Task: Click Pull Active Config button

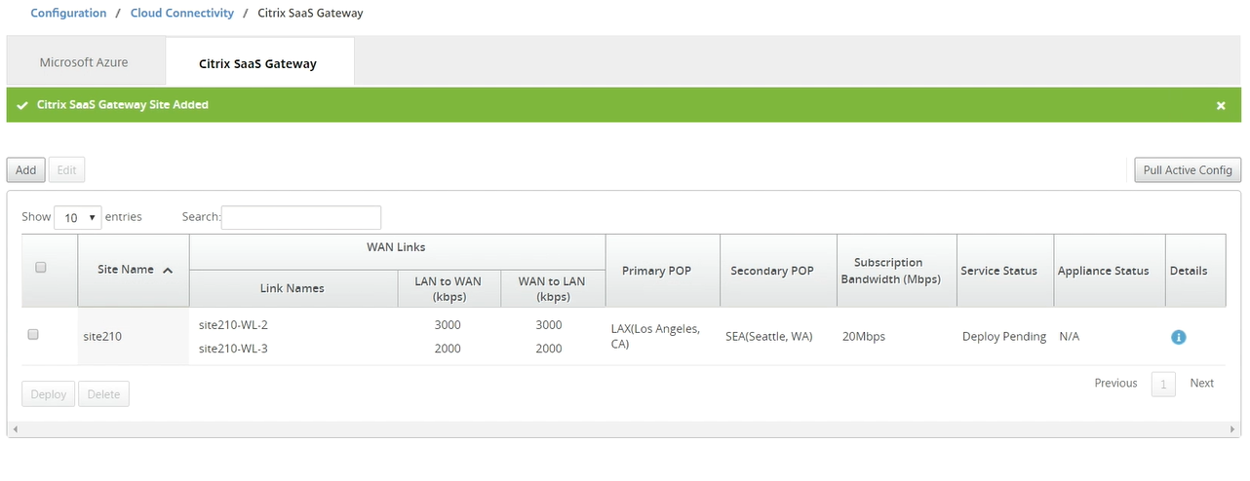Action: 1188,170
